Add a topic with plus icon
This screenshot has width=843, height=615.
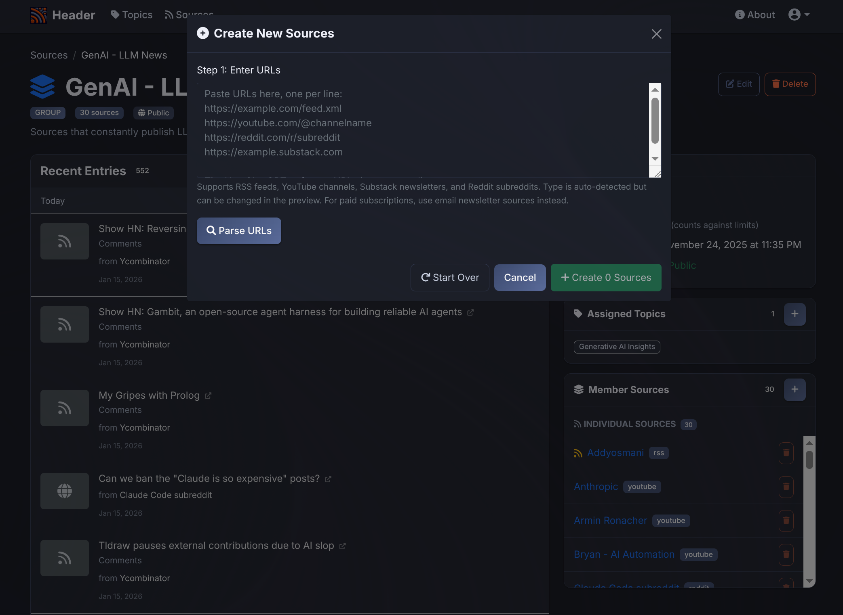pos(795,314)
